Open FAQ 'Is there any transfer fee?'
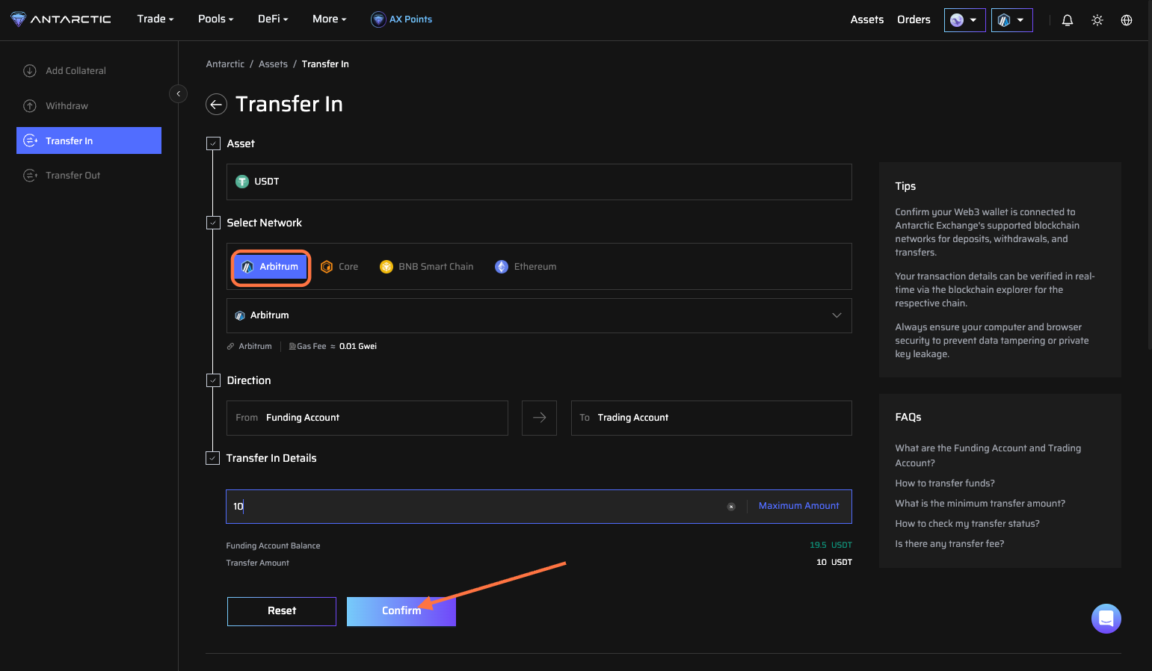1152x671 pixels. (949, 544)
